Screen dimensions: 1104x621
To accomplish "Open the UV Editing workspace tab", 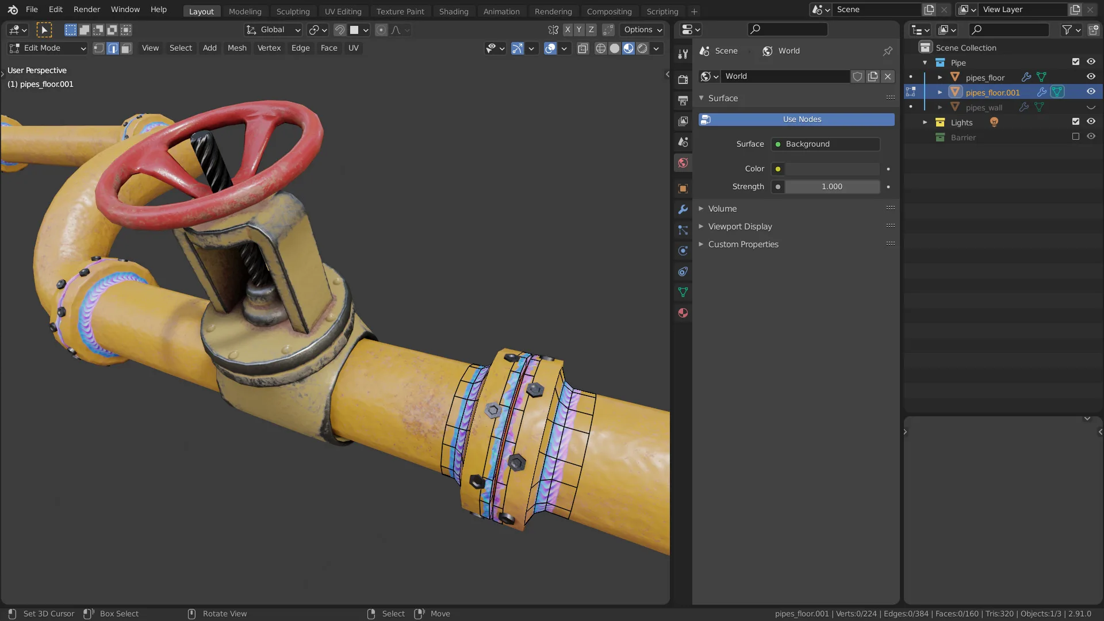I will point(343,10).
